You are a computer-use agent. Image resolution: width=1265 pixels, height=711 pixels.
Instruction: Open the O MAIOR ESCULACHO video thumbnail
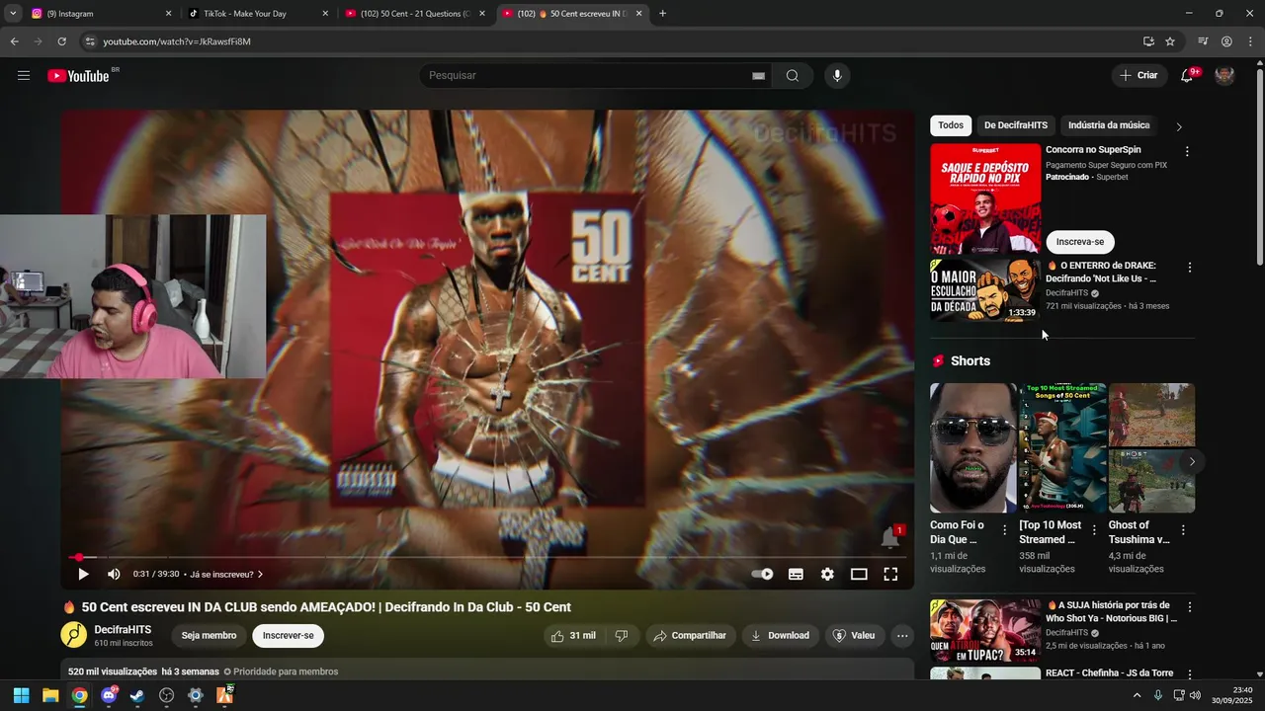coord(985,290)
